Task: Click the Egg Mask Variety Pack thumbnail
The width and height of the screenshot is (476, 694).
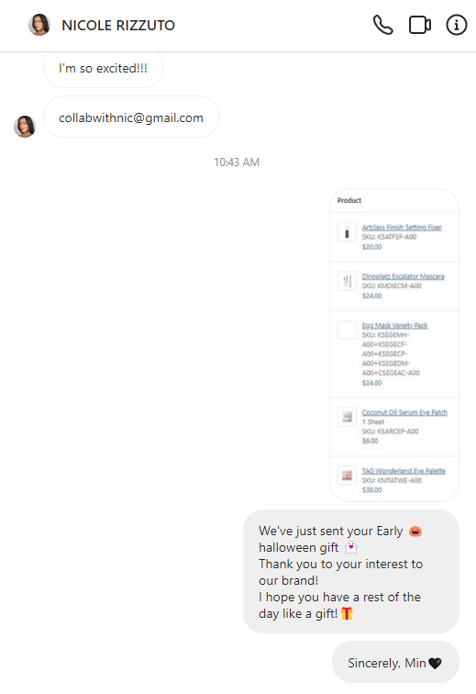Action: pyautogui.click(x=347, y=330)
